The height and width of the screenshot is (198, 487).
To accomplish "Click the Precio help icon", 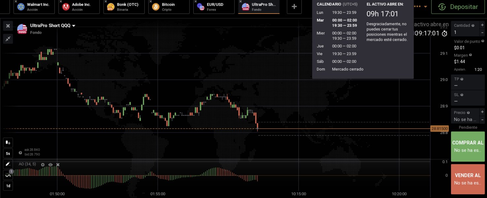I will pos(469,113).
